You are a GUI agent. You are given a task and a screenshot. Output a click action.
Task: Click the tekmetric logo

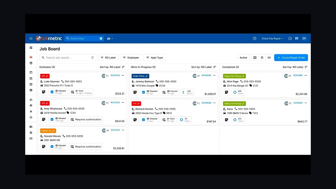(x=49, y=38)
